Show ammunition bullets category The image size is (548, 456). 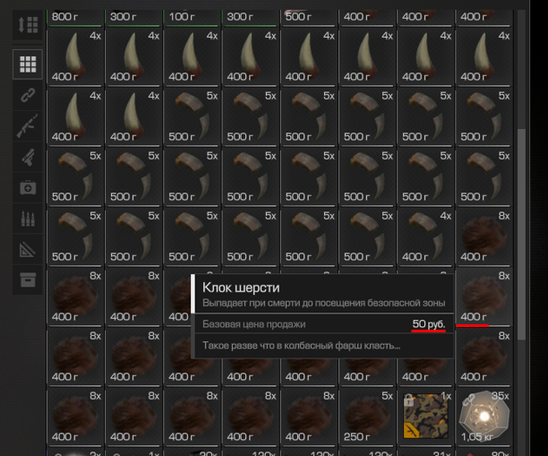(x=28, y=219)
